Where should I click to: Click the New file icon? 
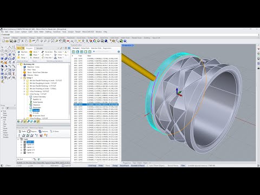[x=3, y=41]
